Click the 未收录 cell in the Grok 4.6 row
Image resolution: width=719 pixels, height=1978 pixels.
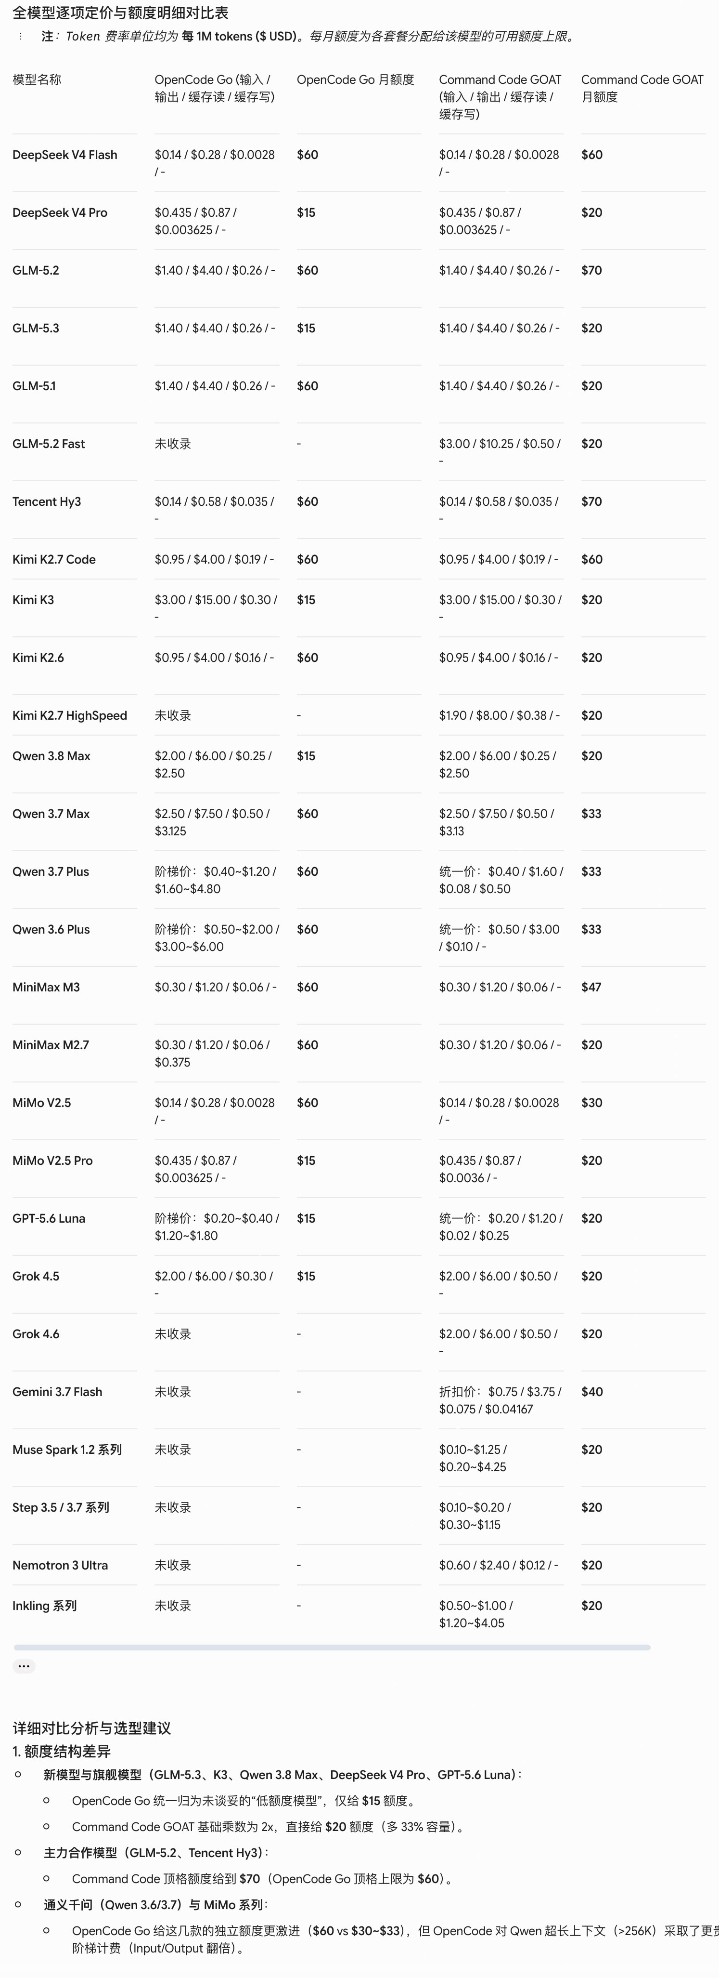tap(173, 1334)
